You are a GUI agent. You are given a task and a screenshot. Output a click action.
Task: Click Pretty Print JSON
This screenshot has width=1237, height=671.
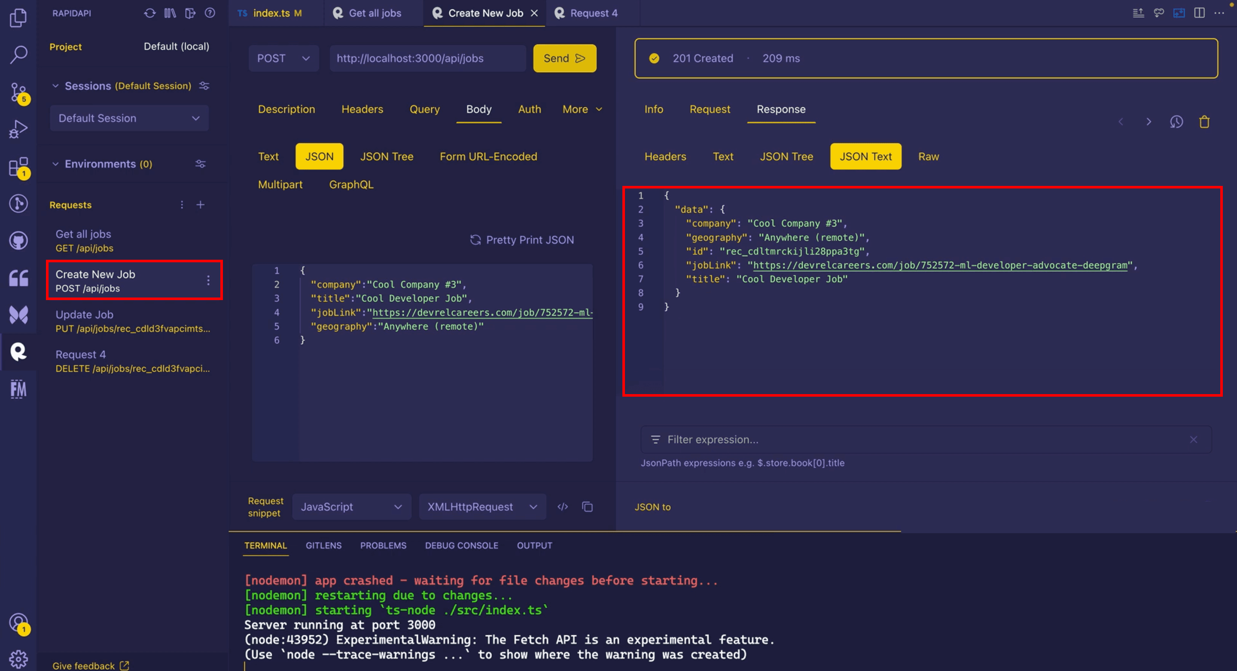click(521, 240)
